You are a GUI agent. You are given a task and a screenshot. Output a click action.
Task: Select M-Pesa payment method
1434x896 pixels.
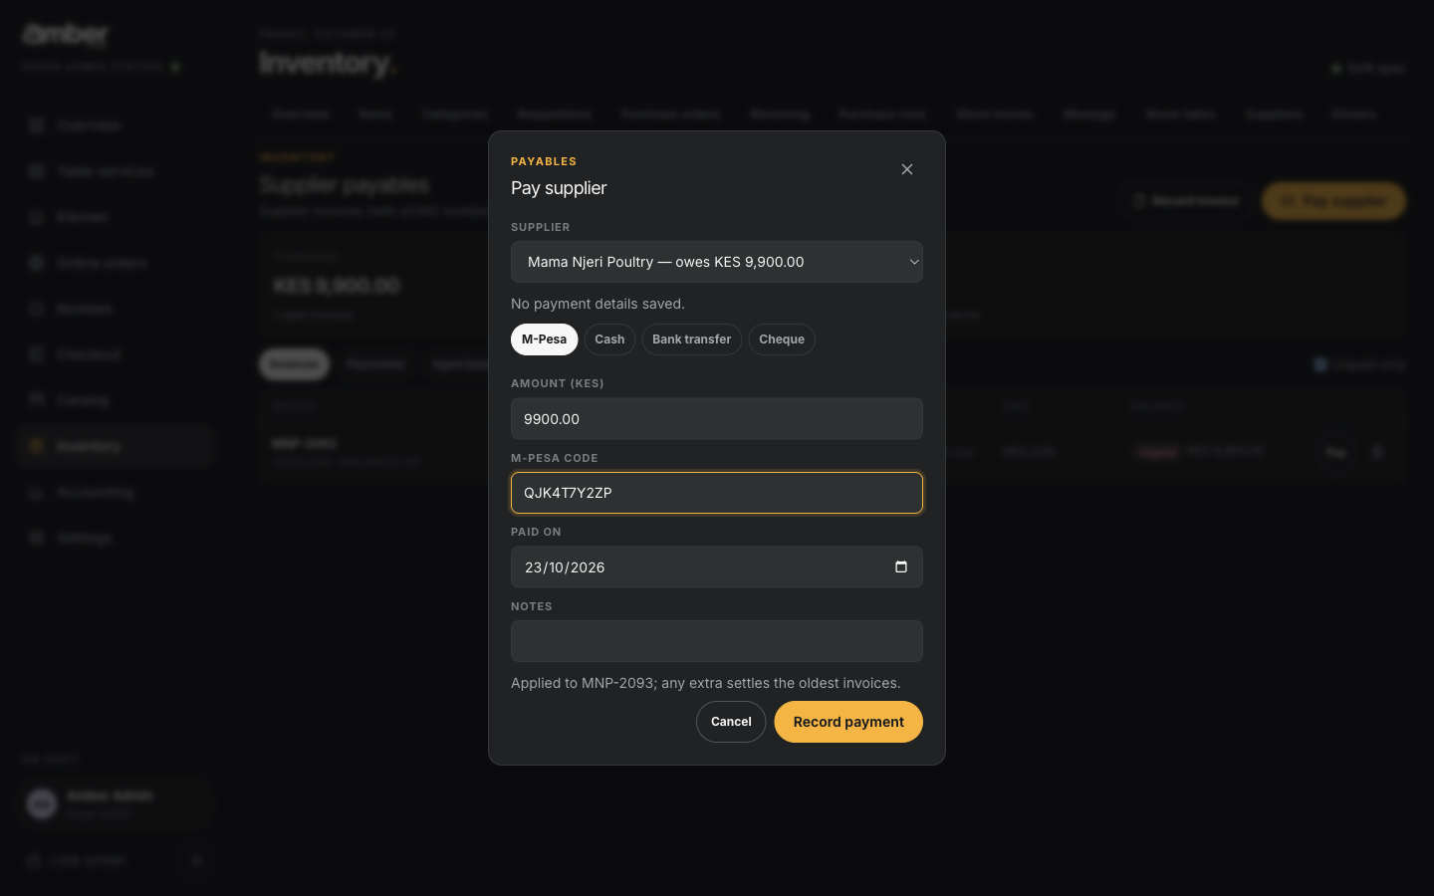544,339
